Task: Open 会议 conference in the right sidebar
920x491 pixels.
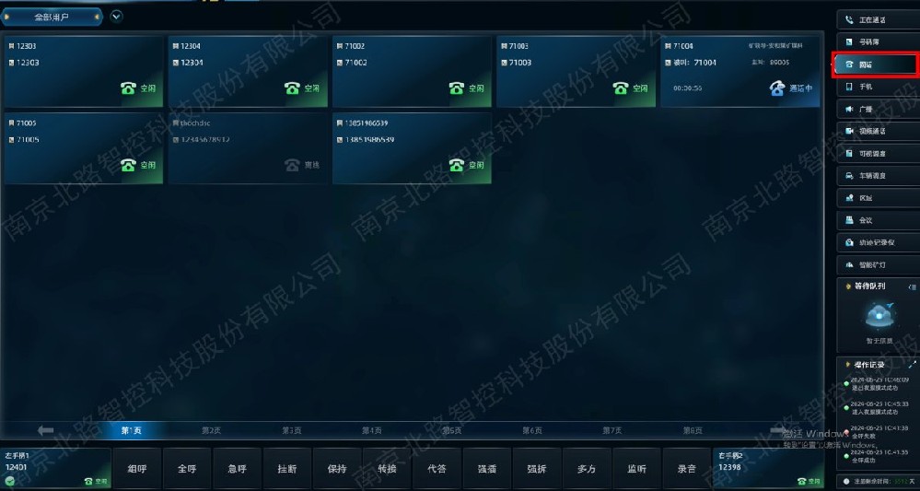Action: (875, 220)
